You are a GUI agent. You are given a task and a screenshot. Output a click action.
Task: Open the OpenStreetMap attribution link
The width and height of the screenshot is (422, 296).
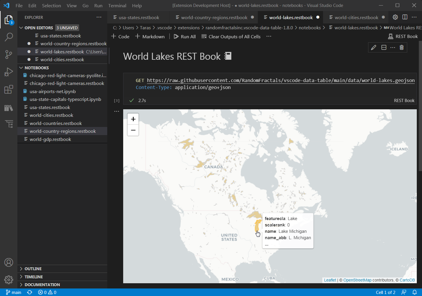pyautogui.click(x=357, y=280)
